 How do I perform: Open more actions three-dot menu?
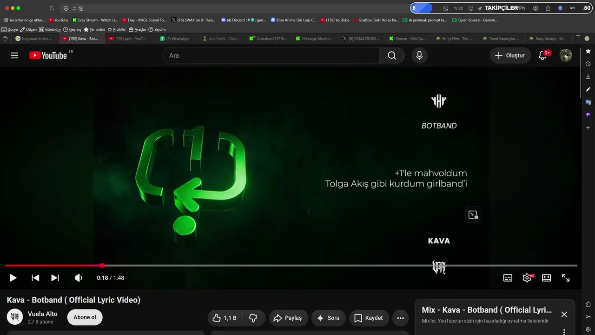[401, 318]
